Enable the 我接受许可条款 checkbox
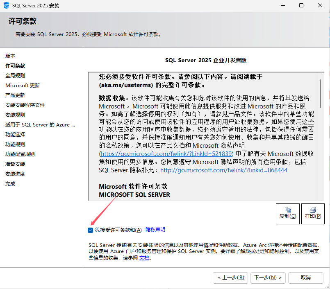Viewport: 330px width, 289px height. point(90,230)
